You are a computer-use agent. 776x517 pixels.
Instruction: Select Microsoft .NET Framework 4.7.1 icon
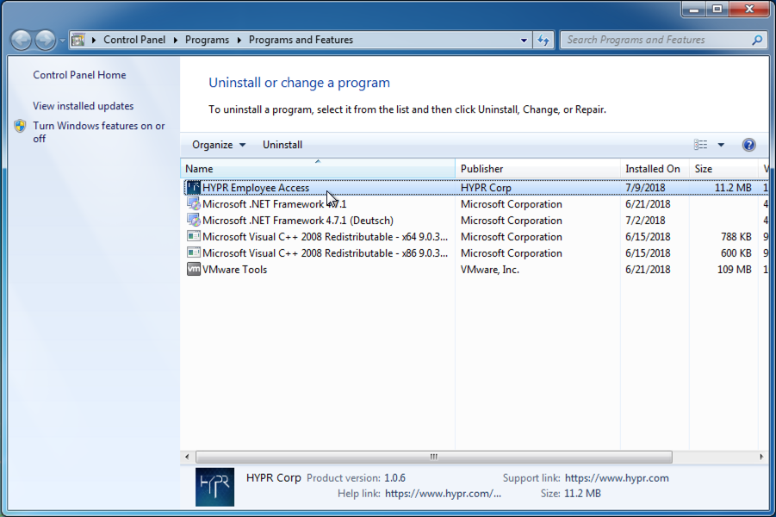click(x=194, y=204)
